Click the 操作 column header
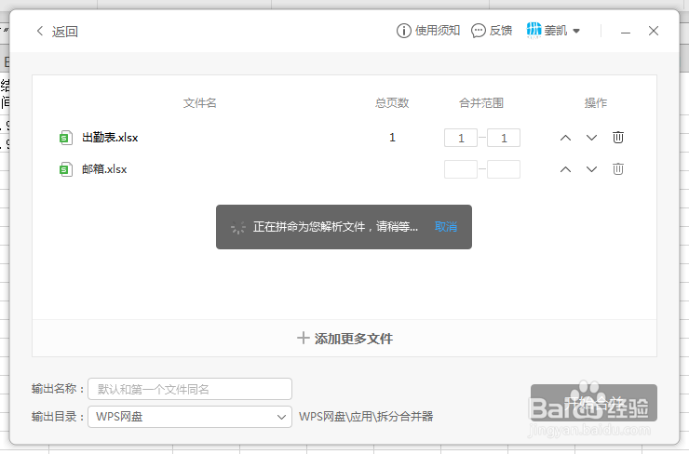The width and height of the screenshot is (689, 454). coord(596,103)
